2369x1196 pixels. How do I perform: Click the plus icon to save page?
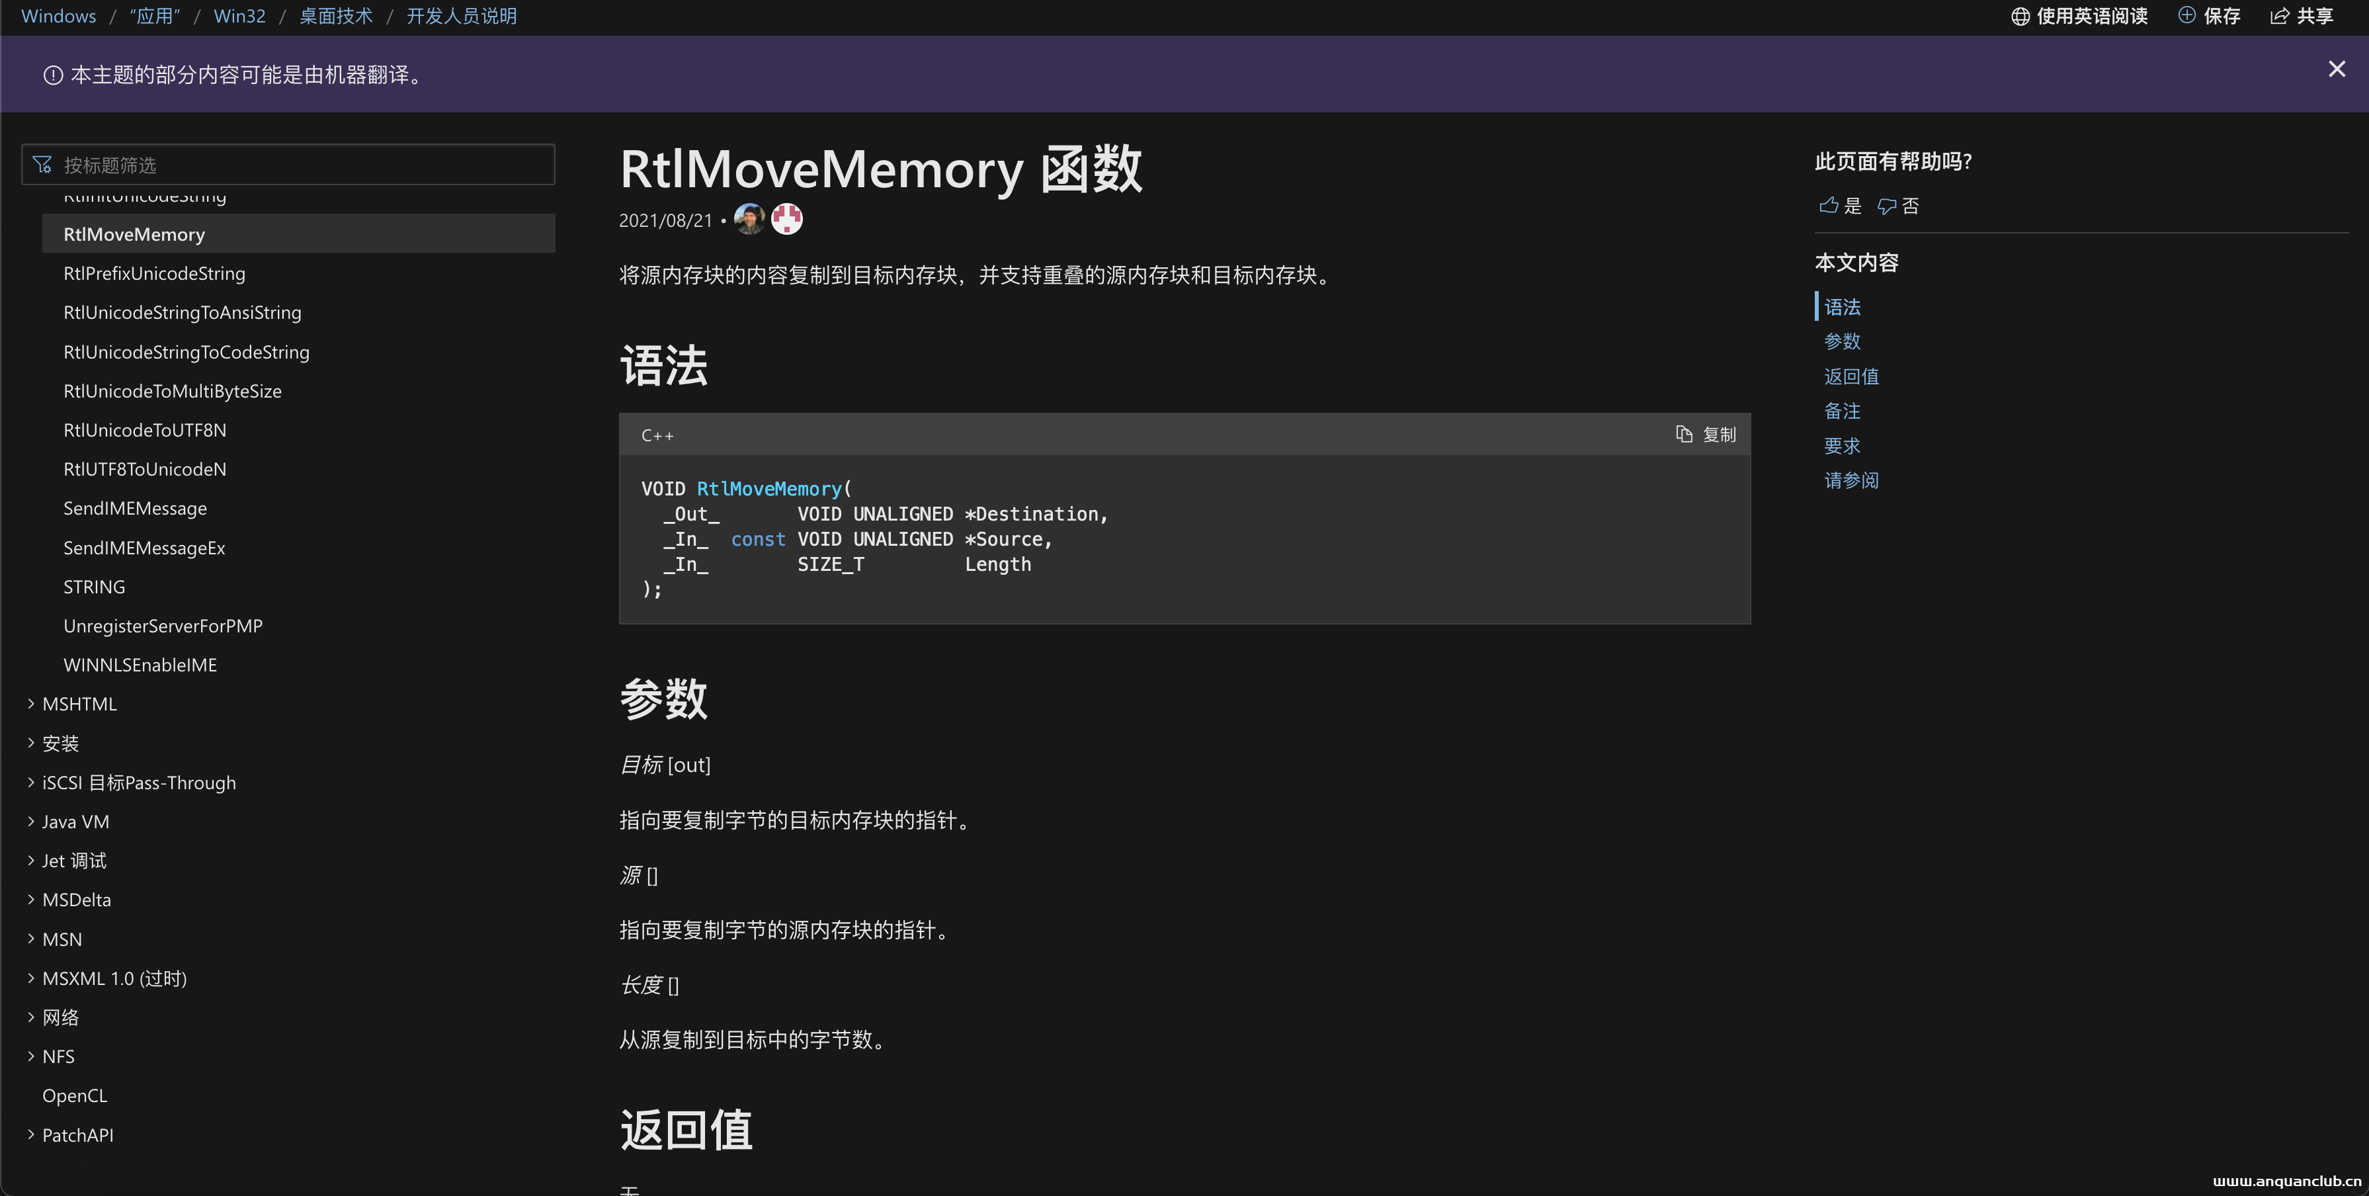(2187, 16)
